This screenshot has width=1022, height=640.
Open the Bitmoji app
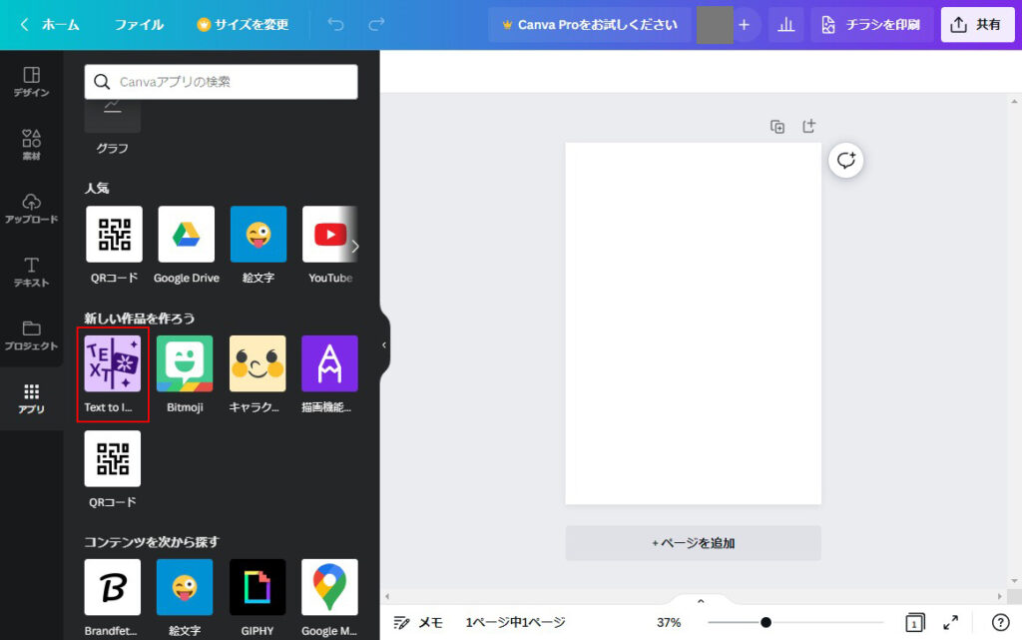click(x=185, y=374)
